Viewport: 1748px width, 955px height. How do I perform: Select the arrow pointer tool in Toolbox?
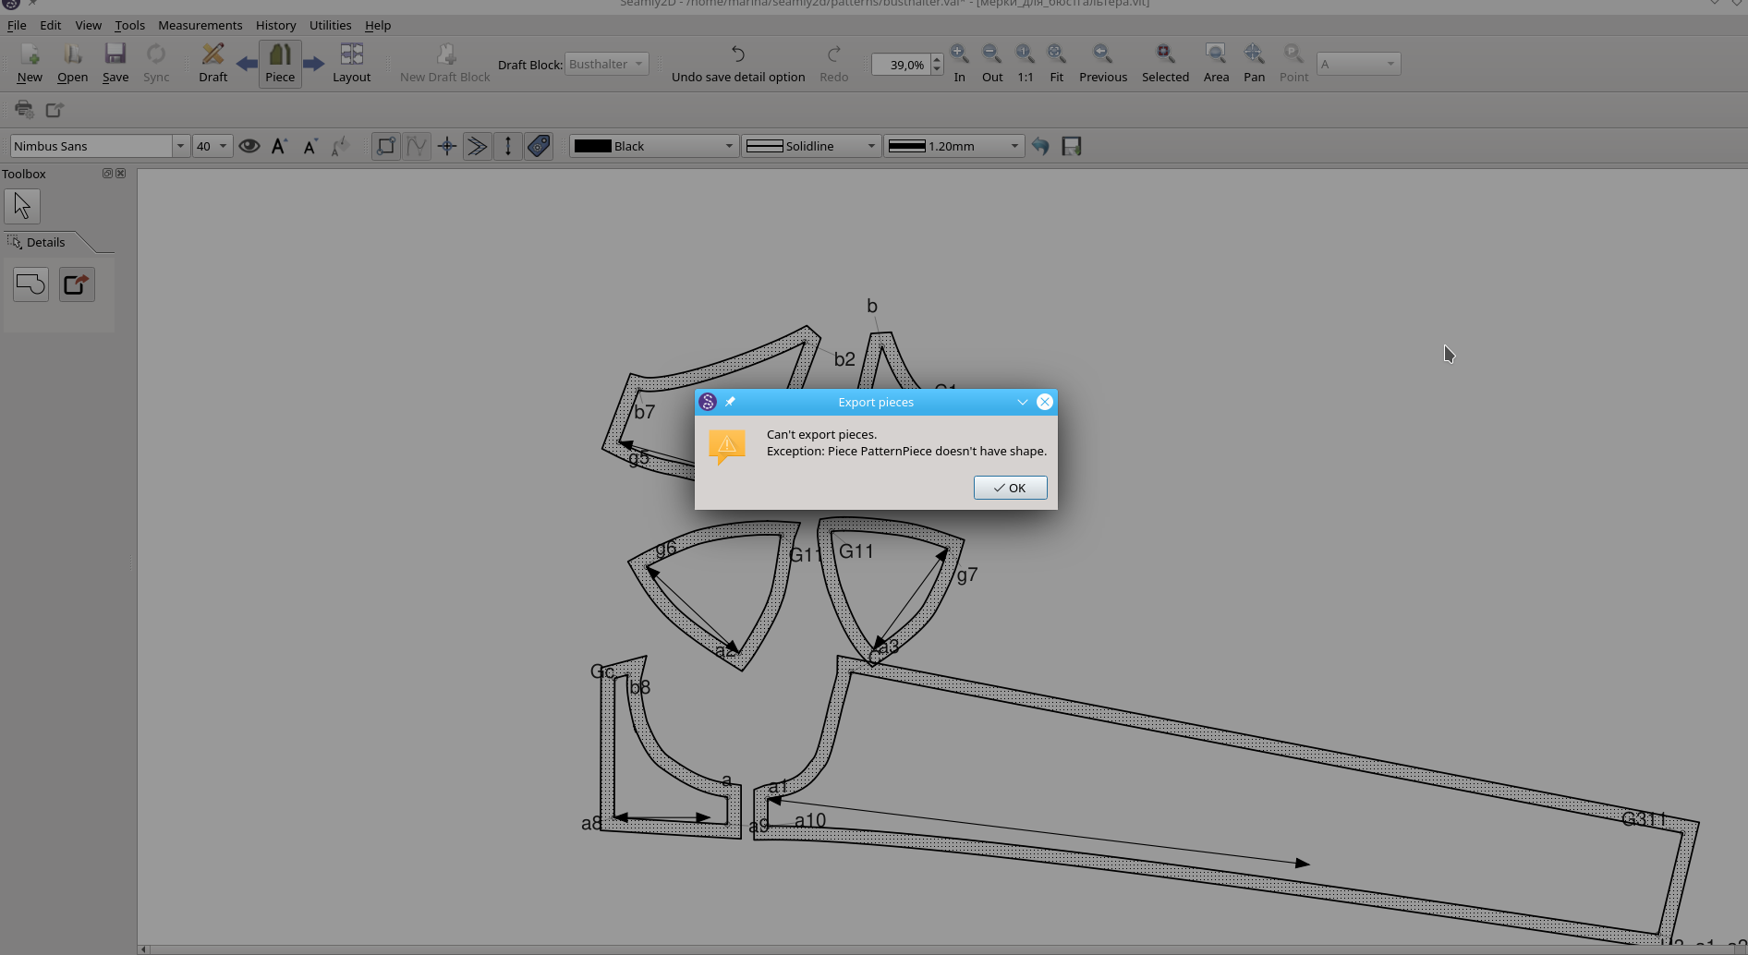pos(22,206)
